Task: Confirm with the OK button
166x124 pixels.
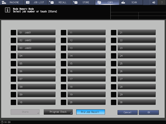Action: click(149, 112)
